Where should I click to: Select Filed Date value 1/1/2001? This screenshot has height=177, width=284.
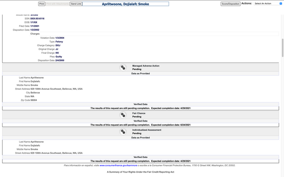pyautogui.click(x=35, y=26)
